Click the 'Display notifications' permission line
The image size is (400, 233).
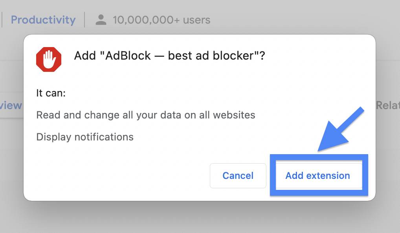pos(85,137)
